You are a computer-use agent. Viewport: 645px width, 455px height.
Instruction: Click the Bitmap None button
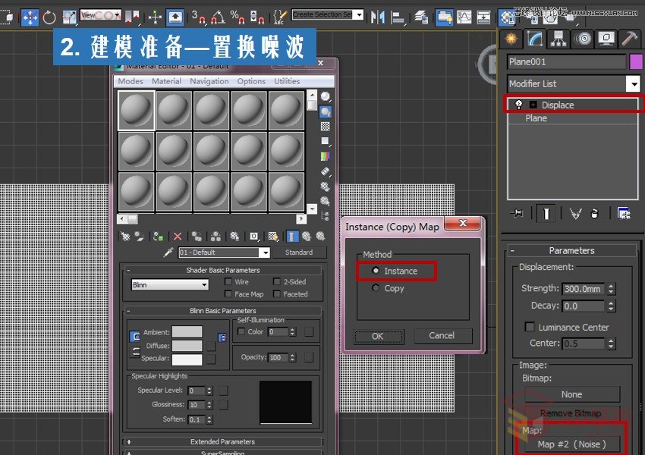[572, 394]
